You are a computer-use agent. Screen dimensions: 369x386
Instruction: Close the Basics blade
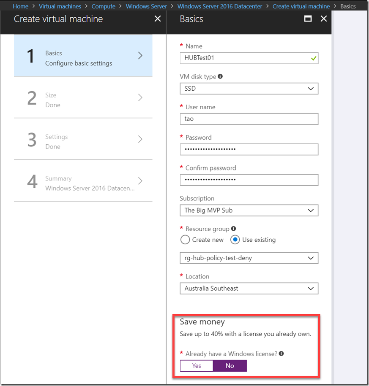click(x=324, y=19)
